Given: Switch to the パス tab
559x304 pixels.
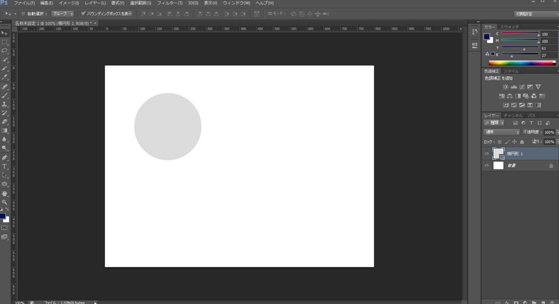Looking at the screenshot, I should 532,115.
